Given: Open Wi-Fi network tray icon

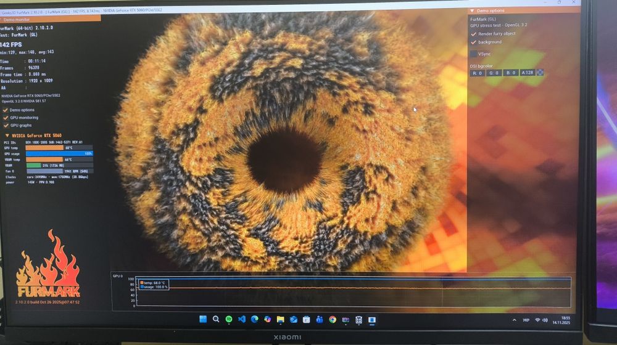Looking at the screenshot, I should click(537, 320).
